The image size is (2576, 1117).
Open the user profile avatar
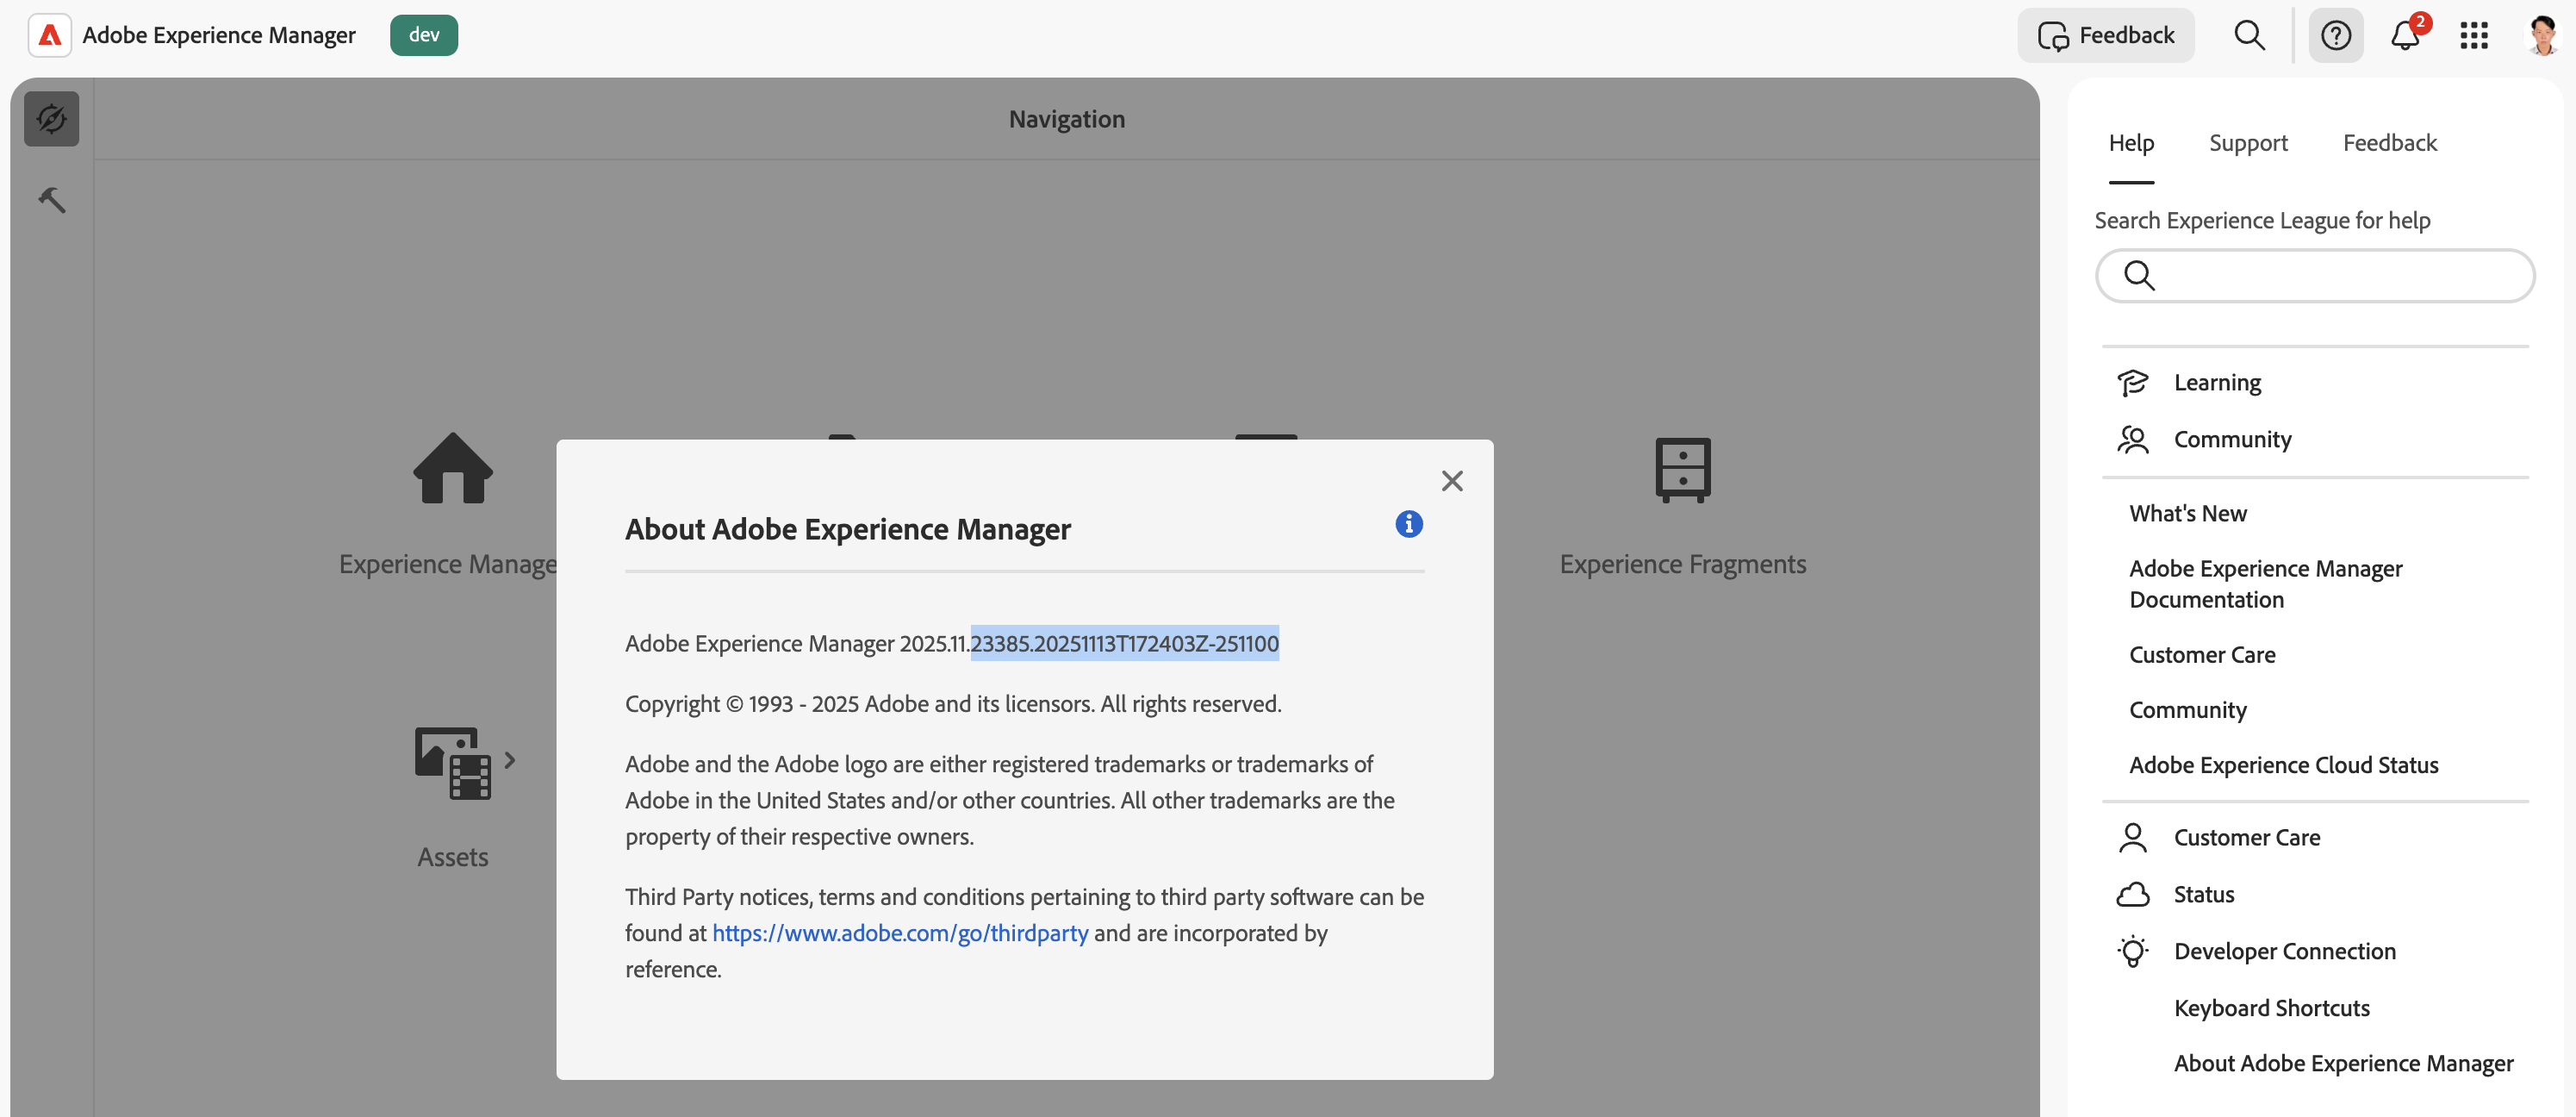pyautogui.click(x=2542, y=35)
